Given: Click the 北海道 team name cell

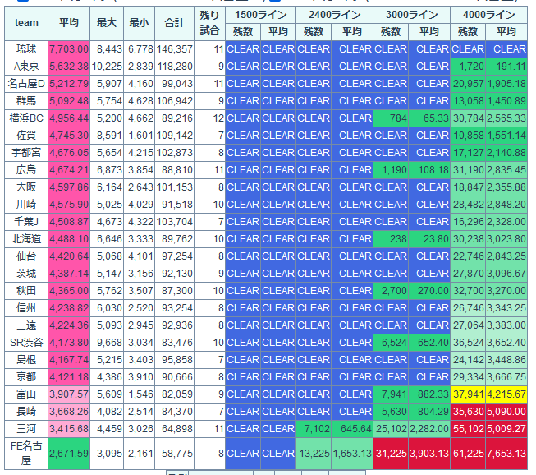Looking at the screenshot, I should [26, 239].
